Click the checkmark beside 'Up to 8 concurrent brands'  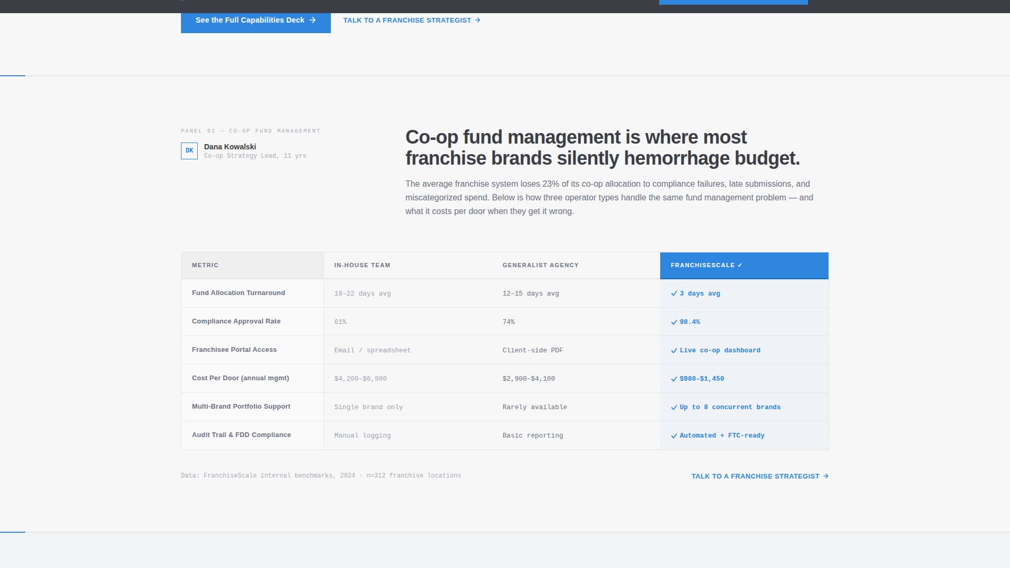pyautogui.click(x=674, y=407)
